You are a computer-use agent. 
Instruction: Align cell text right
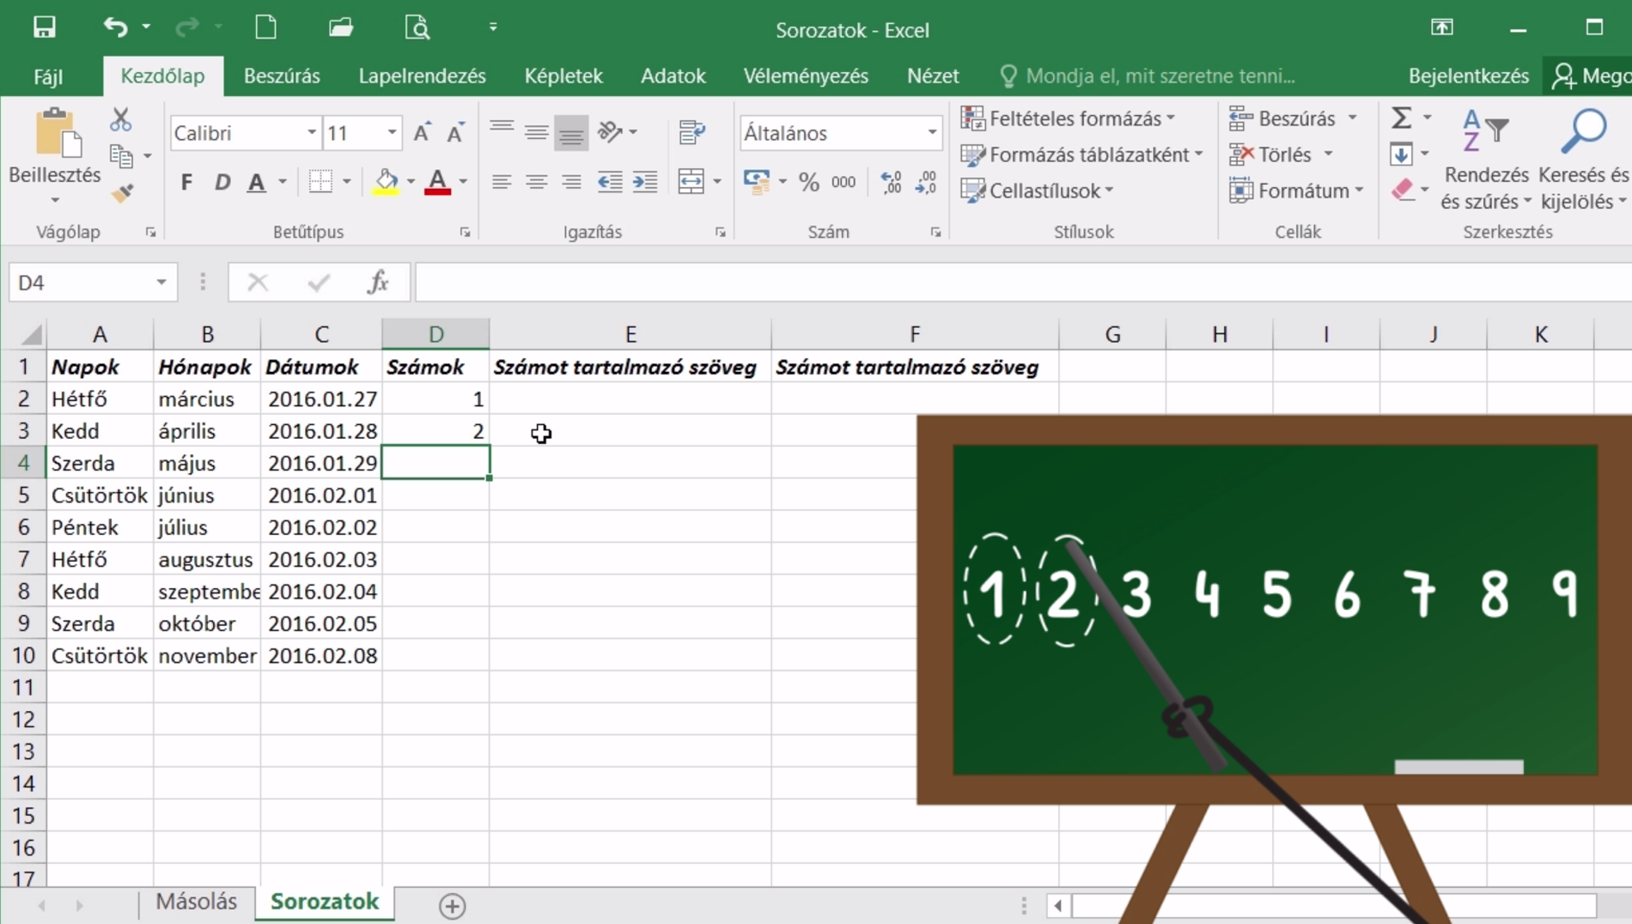point(571,182)
